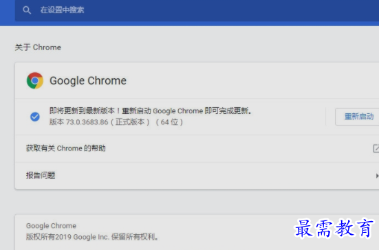Click the 关于 Chrome section heading

point(38,47)
